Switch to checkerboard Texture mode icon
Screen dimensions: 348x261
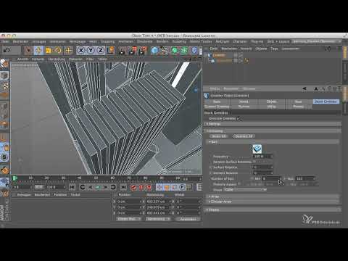point(4,86)
